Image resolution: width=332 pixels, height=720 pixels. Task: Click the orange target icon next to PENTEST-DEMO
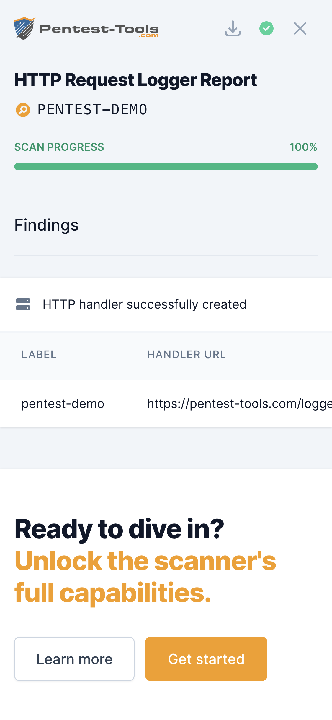tap(23, 109)
